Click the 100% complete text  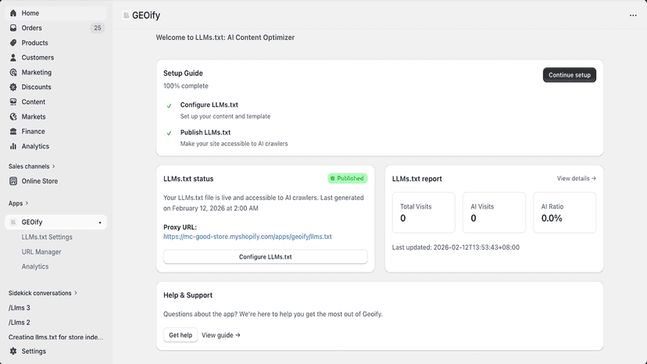tap(186, 86)
